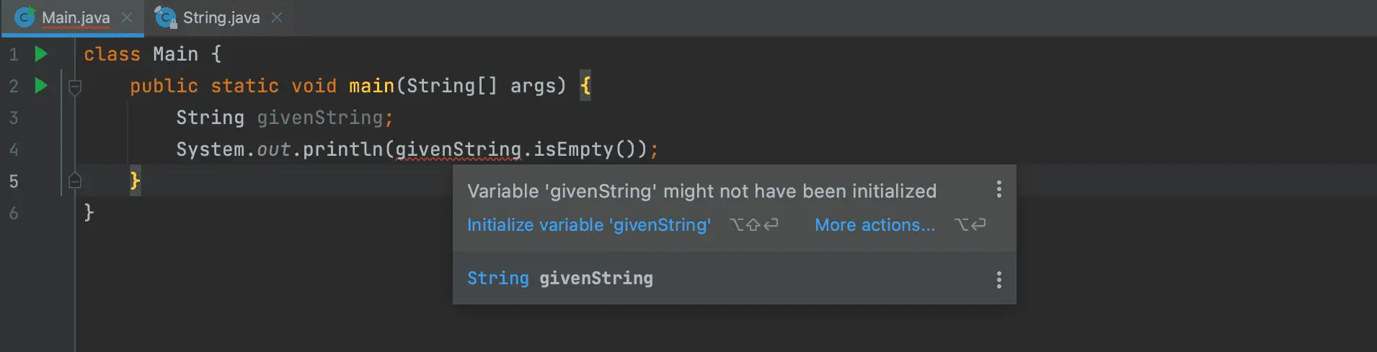The image size is (1377, 352).
Task: Click the String.java locked class icon
Action: click(166, 17)
